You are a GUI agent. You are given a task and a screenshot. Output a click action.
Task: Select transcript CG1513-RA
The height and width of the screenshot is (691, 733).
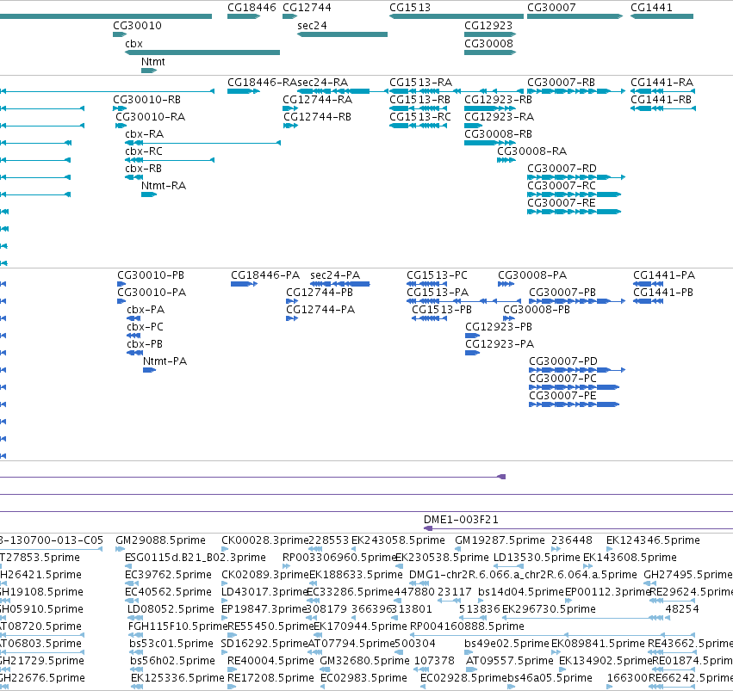coord(420,83)
